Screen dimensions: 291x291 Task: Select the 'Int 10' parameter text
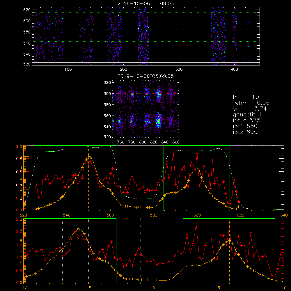(x=246, y=97)
